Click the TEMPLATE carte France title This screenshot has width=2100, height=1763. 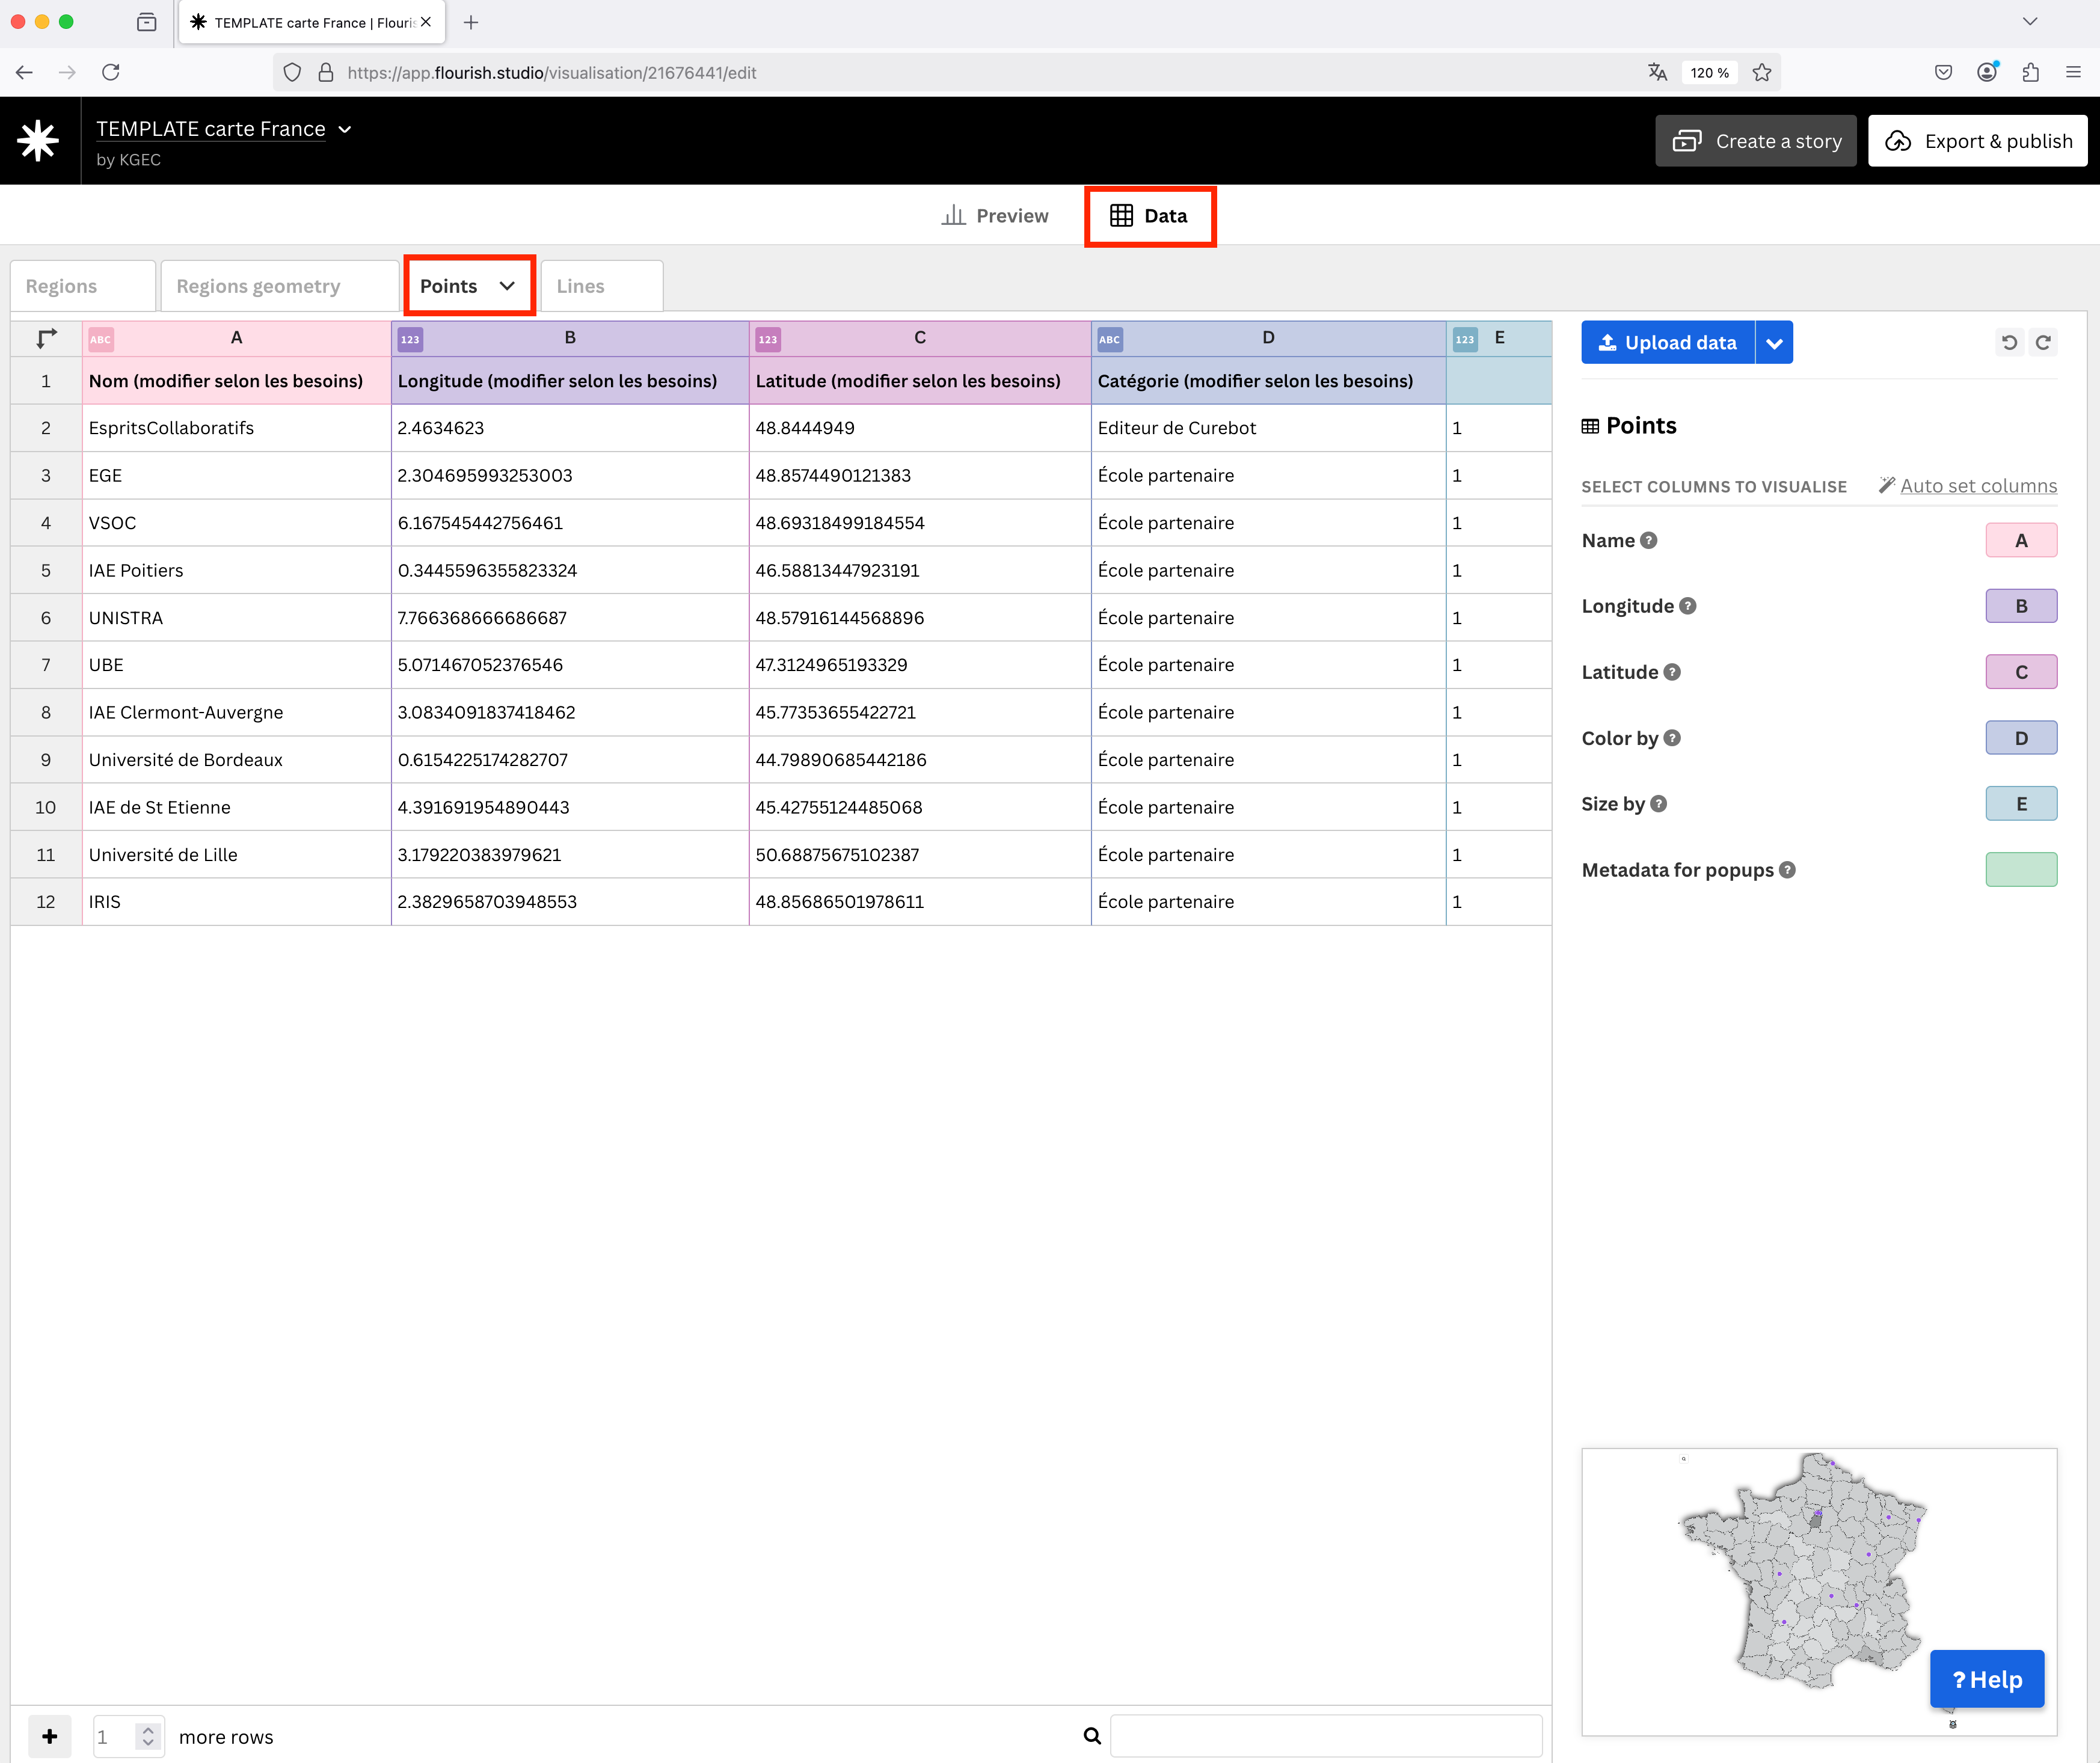coord(211,129)
